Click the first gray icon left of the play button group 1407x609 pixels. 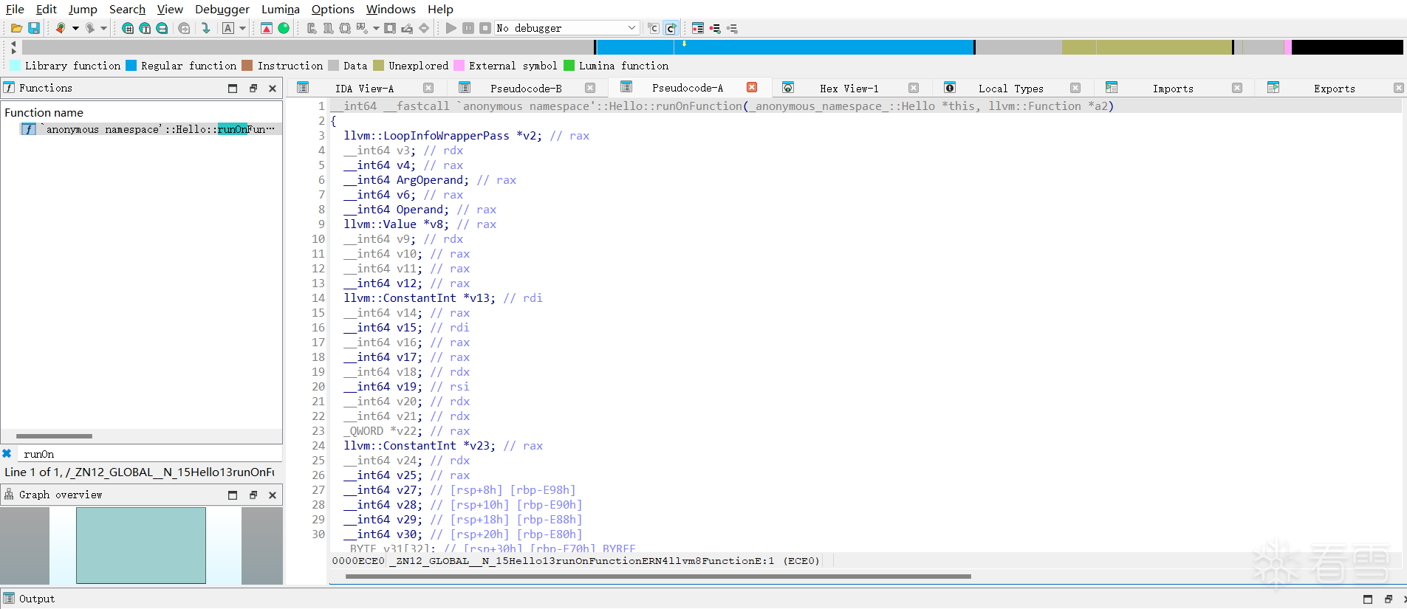coord(312,28)
